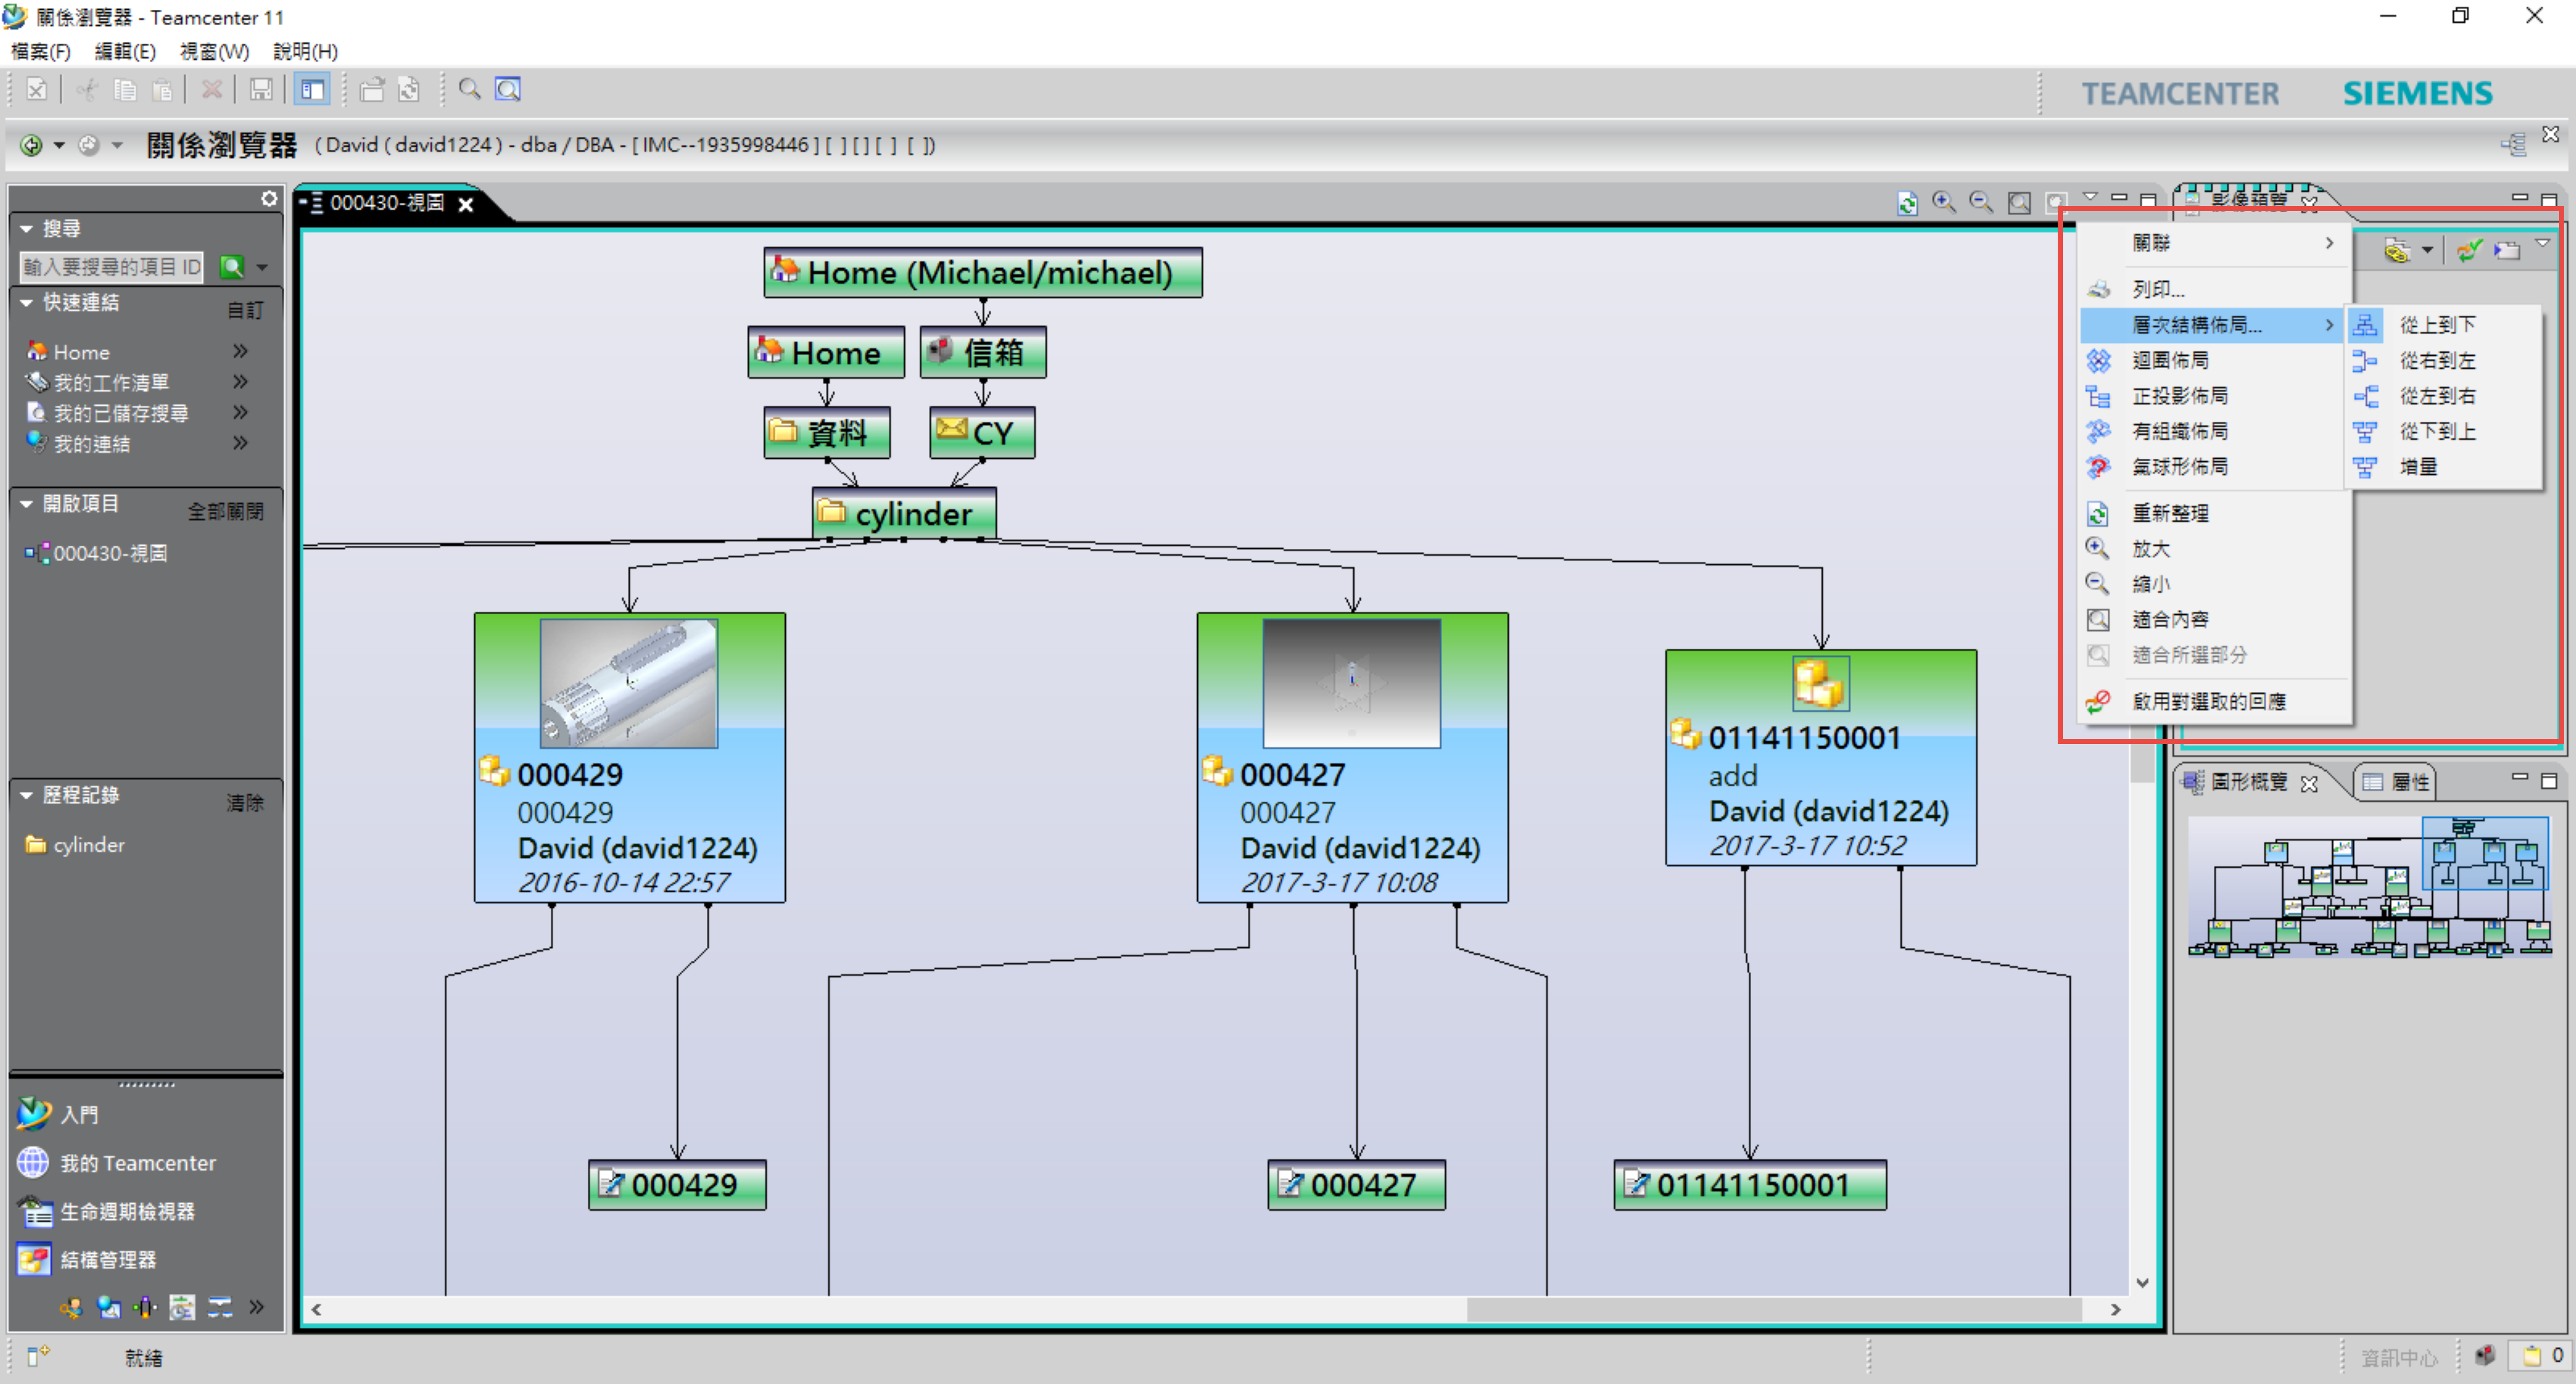Select 從上到下 top-to-bottom layout
Screen dimensions: 2576x1384
coord(2443,325)
